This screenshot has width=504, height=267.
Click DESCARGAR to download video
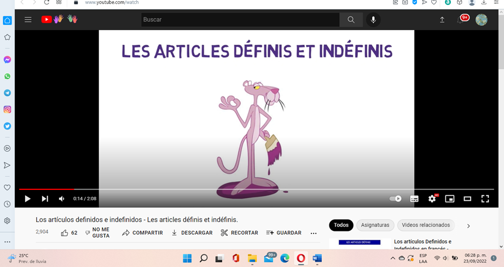pyautogui.click(x=192, y=233)
